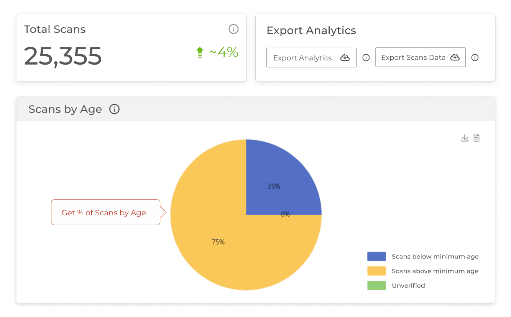
Task: Toggle the 'Scans below minimum age' legend label
Action: [x=435, y=257]
